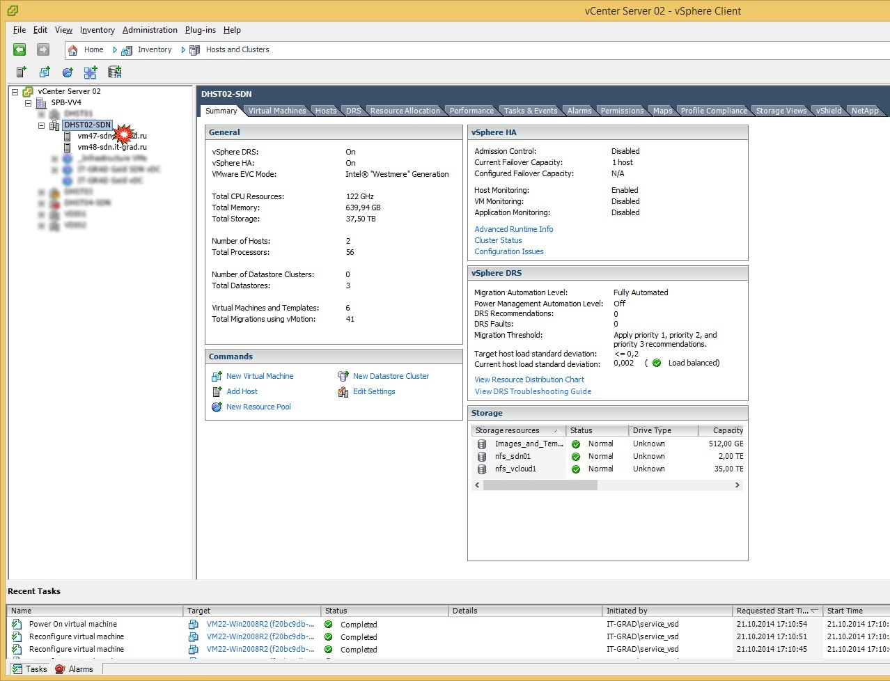Click the second toolbar icon with green plus

coord(45,72)
